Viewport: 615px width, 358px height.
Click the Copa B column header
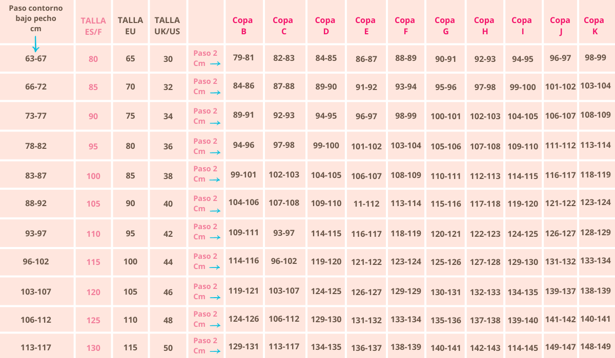point(243,26)
